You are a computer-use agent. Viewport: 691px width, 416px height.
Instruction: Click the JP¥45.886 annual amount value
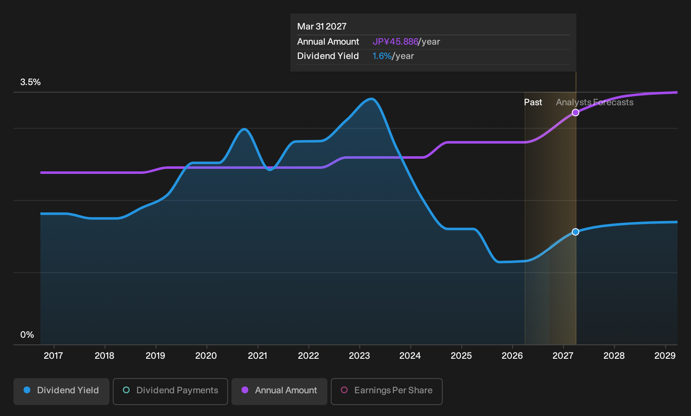395,42
